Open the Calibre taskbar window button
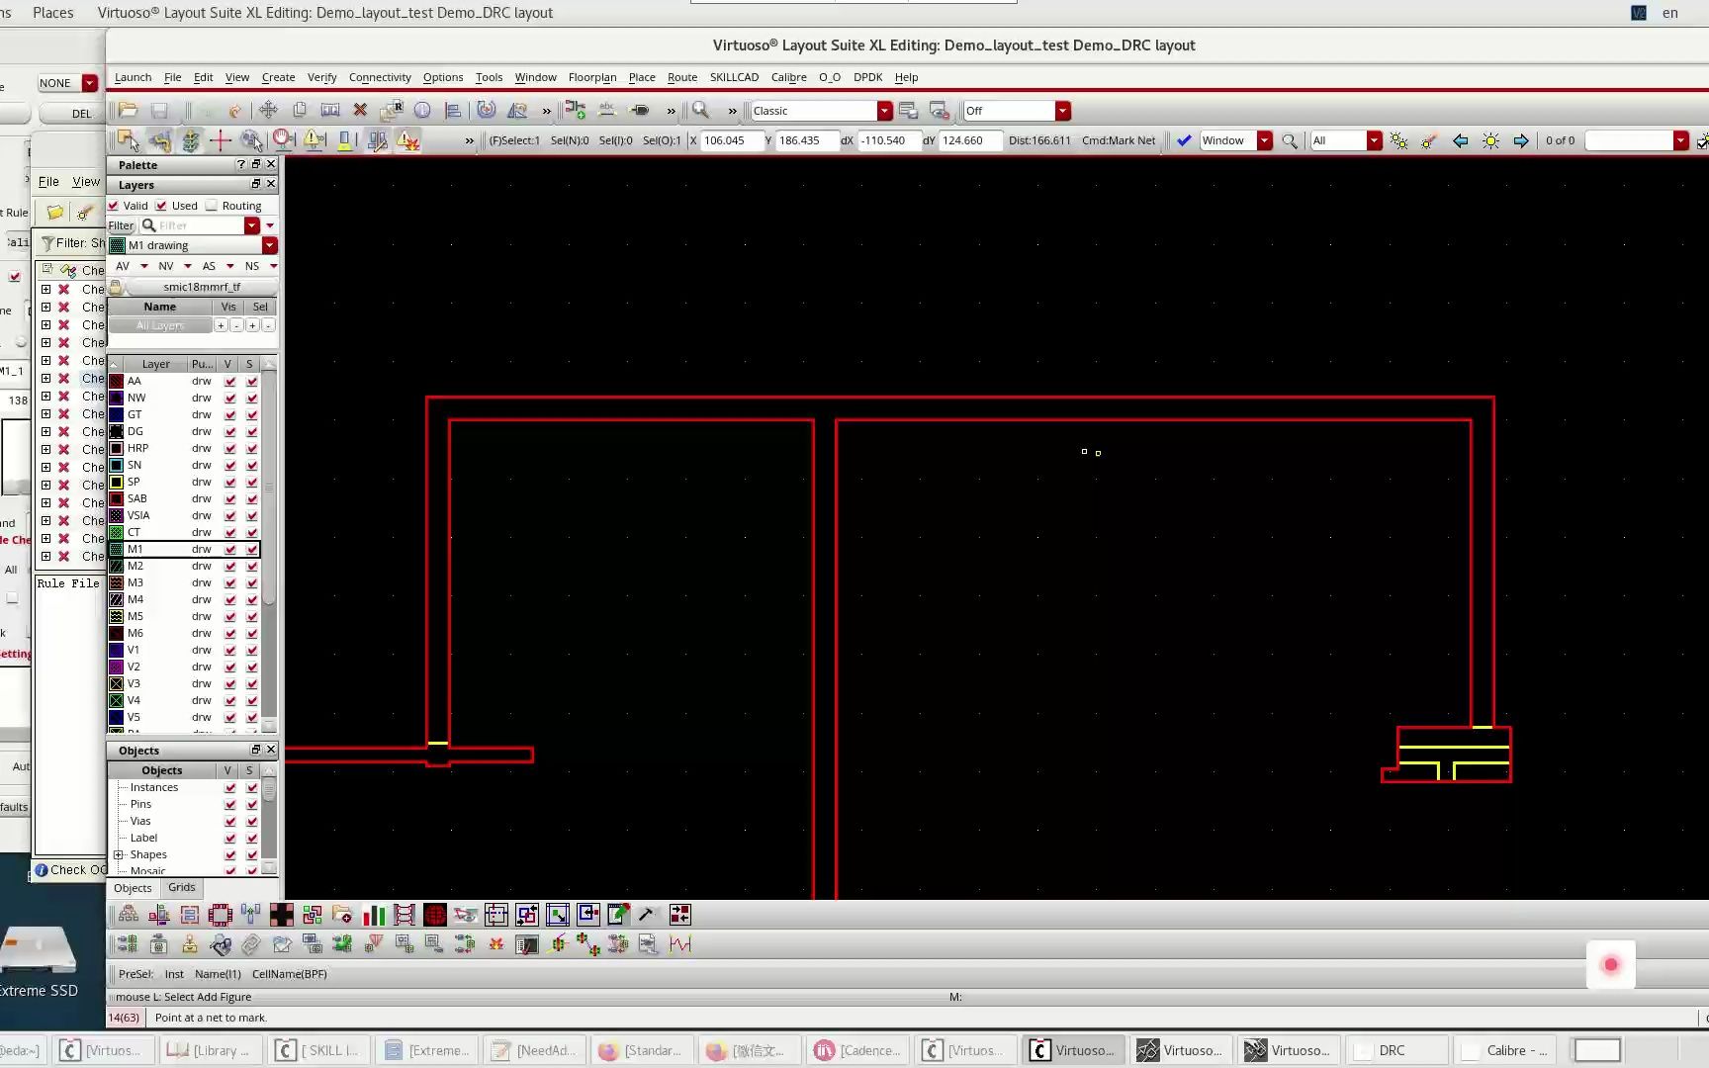The image size is (1709, 1068). click(1505, 1050)
